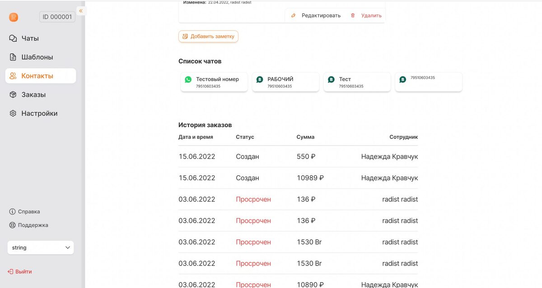
Task: Select Контакты in the sidebar
Action: [37, 76]
